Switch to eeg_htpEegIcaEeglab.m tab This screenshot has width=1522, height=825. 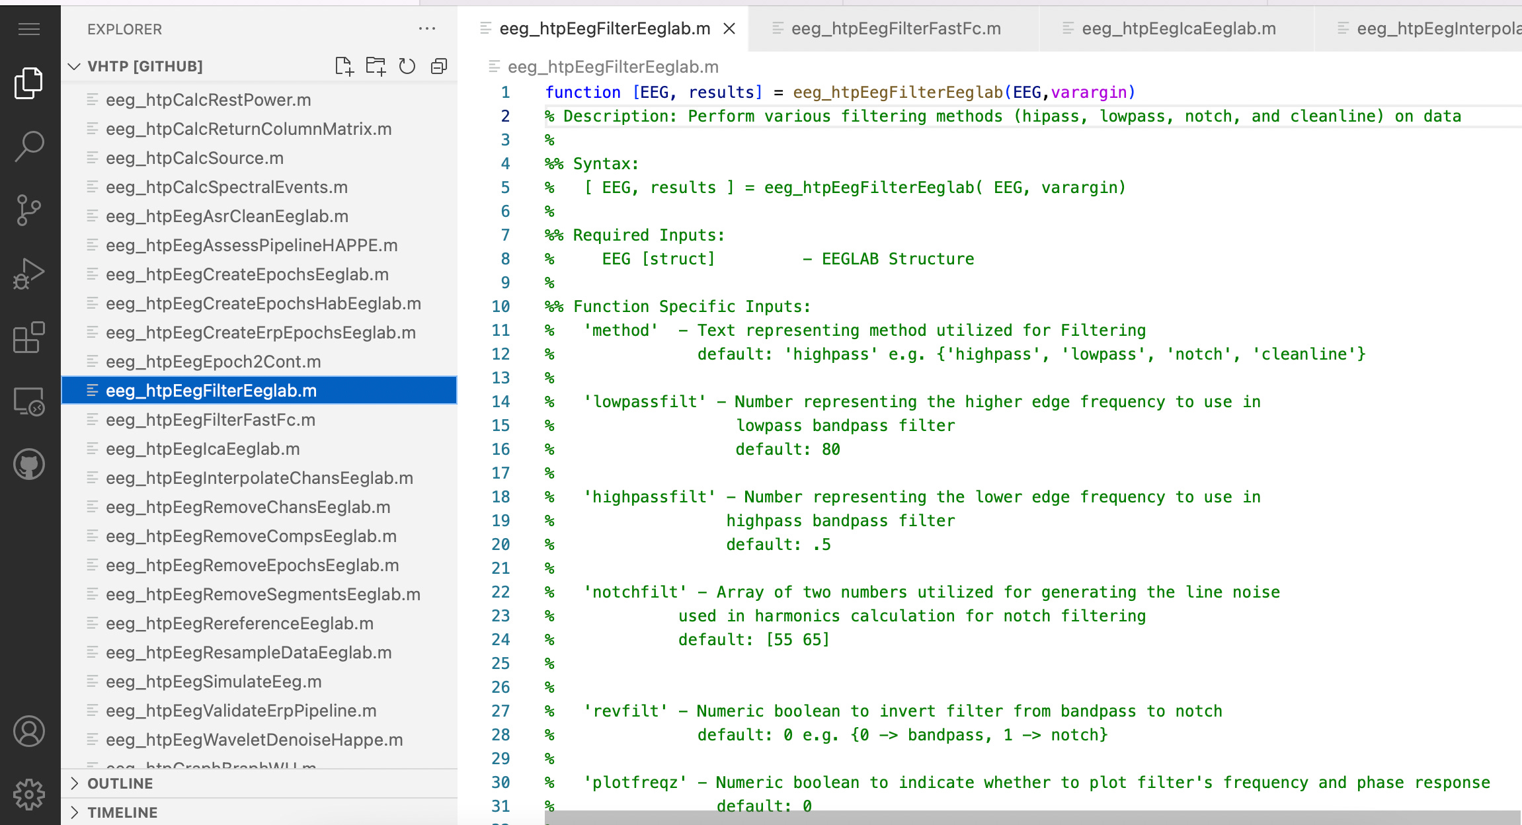point(1178,28)
